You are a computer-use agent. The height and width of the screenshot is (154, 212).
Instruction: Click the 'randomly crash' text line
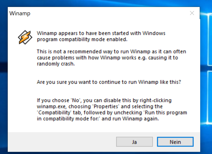pos(55,64)
